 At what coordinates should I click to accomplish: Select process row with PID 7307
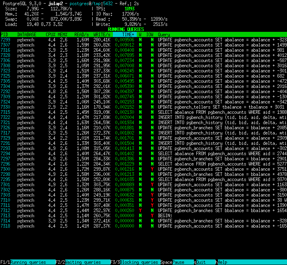pos(143,45)
